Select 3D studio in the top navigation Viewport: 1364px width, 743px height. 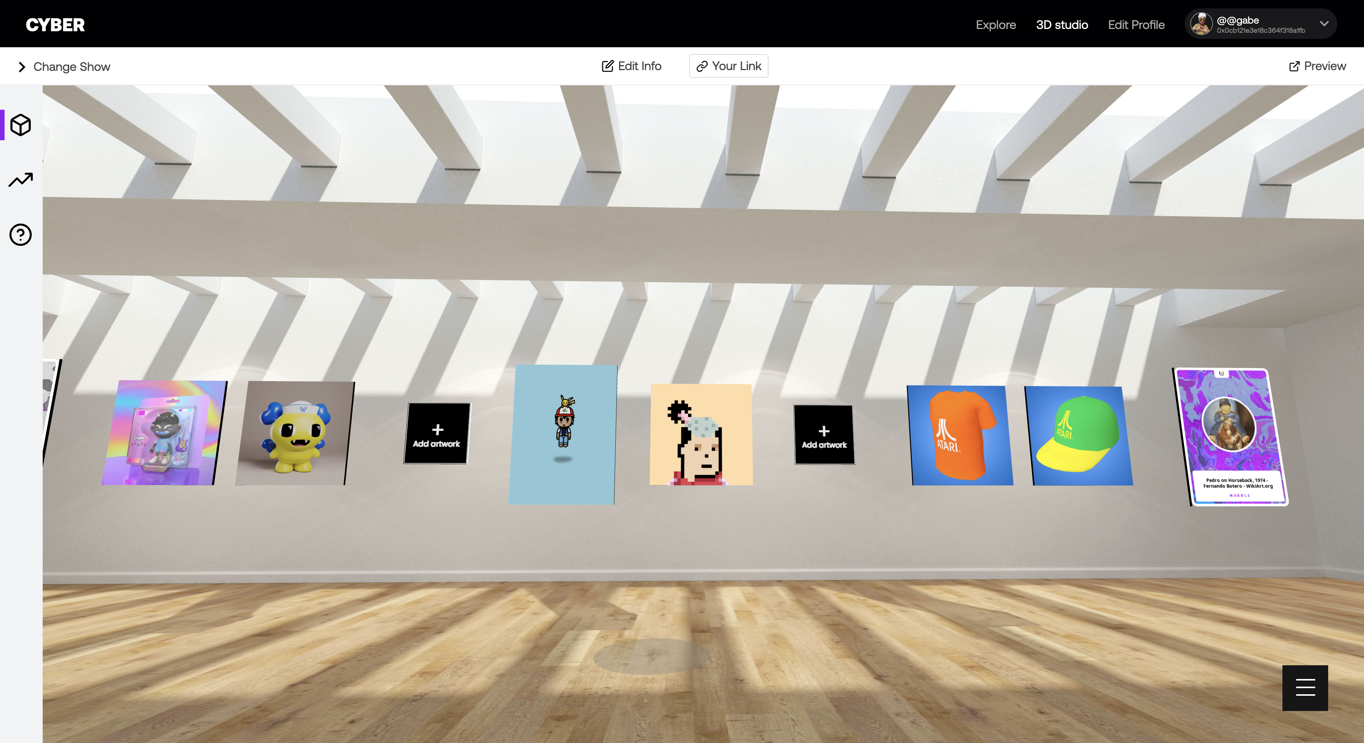[1062, 24]
